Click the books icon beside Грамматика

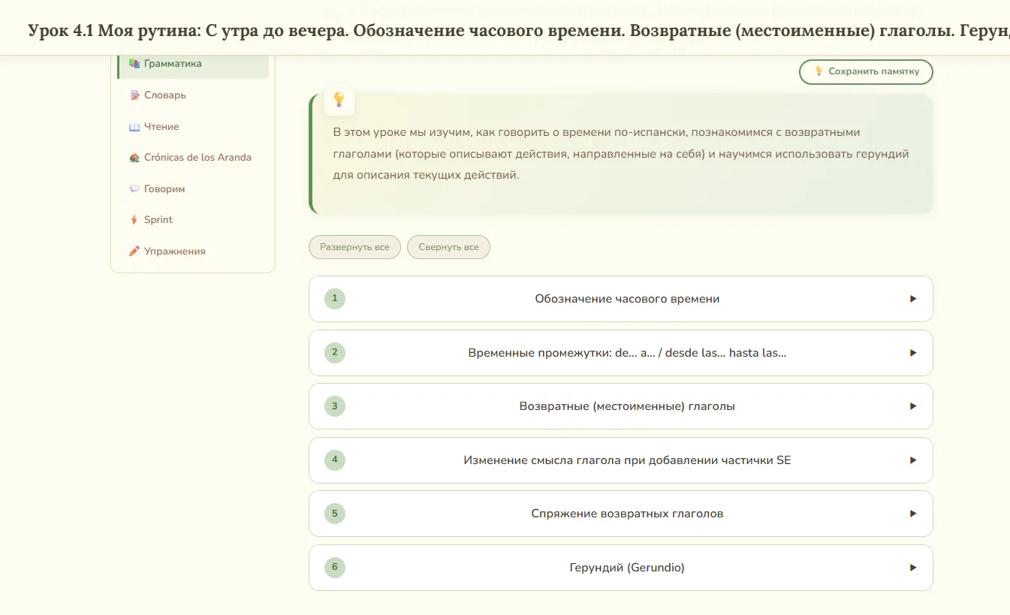[x=134, y=64]
